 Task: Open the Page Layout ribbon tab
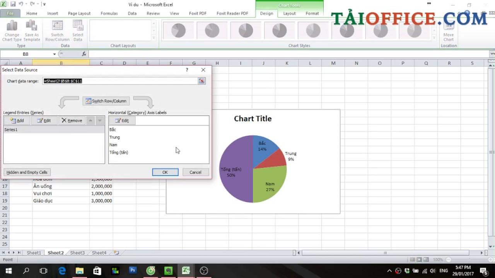coord(79,13)
